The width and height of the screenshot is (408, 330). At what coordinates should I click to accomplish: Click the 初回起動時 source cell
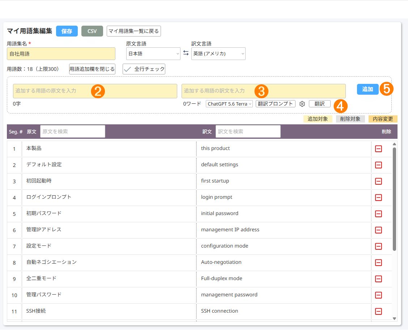coord(109,181)
